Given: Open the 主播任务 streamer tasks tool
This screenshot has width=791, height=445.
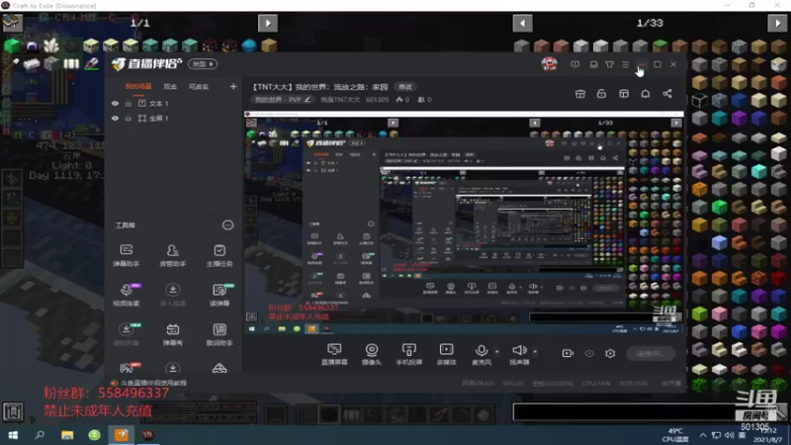Looking at the screenshot, I should click(220, 255).
